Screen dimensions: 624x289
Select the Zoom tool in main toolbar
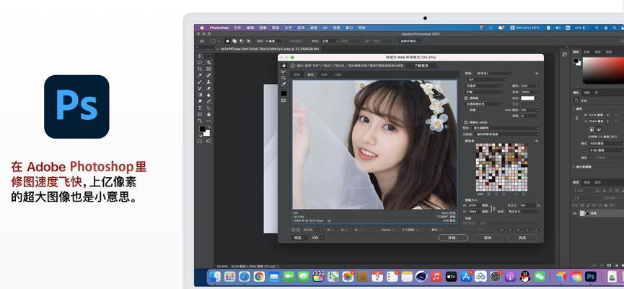point(200,121)
